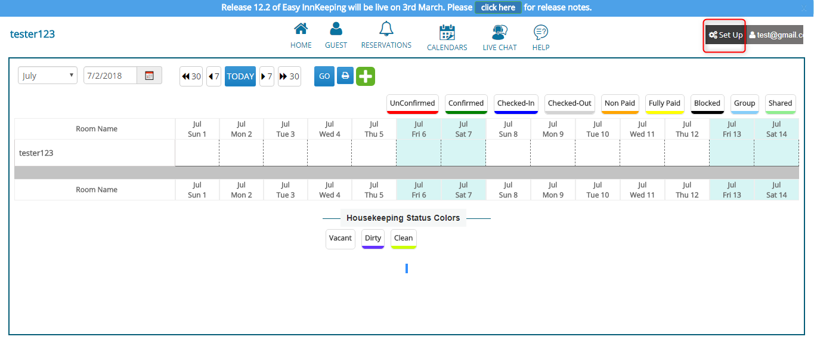The height and width of the screenshot is (349, 814).
Task: Expand the July month dropdown
Action: click(48, 75)
